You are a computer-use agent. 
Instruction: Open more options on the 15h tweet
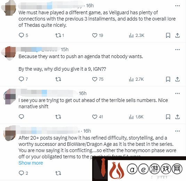tap(177, 49)
